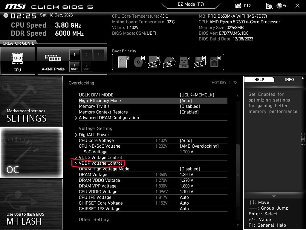Select A-XMP user profile 2
The height and width of the screenshot is (230, 306).
tap(86, 66)
